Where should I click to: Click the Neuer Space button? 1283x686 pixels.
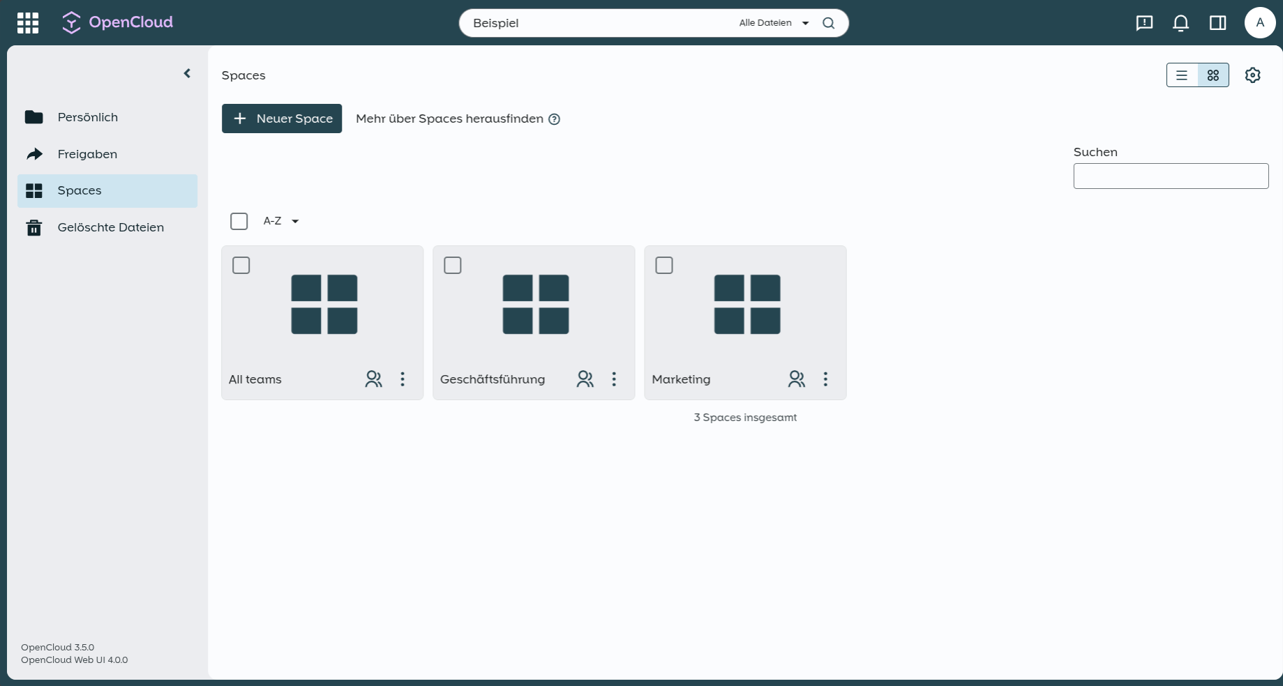(282, 119)
